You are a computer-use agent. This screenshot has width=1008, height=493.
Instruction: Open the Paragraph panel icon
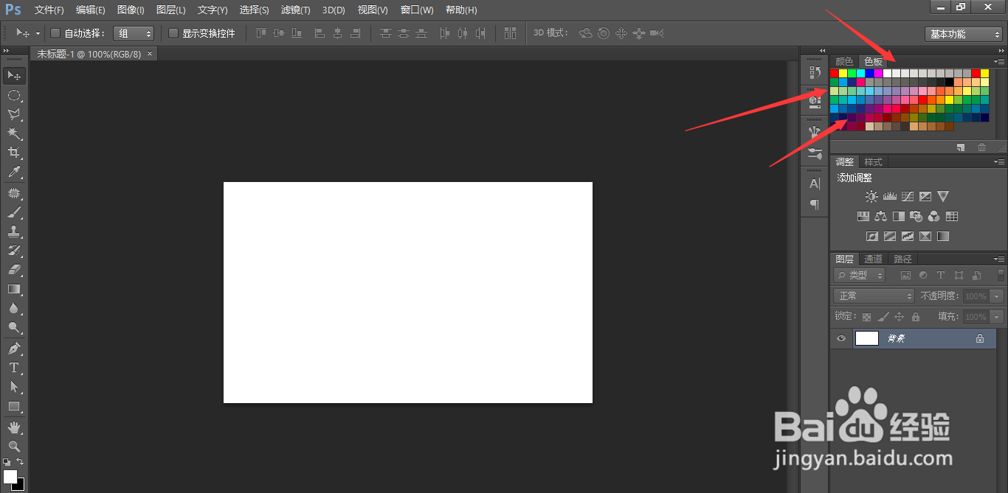[815, 204]
